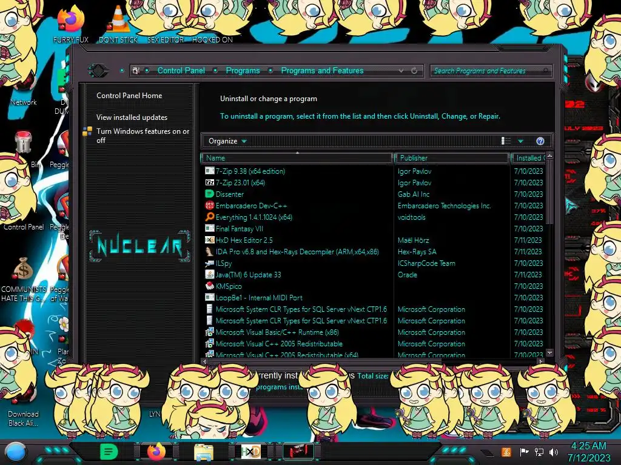Click the blue help question mark icon
Image resolution: width=621 pixels, height=465 pixels.
pos(540,141)
